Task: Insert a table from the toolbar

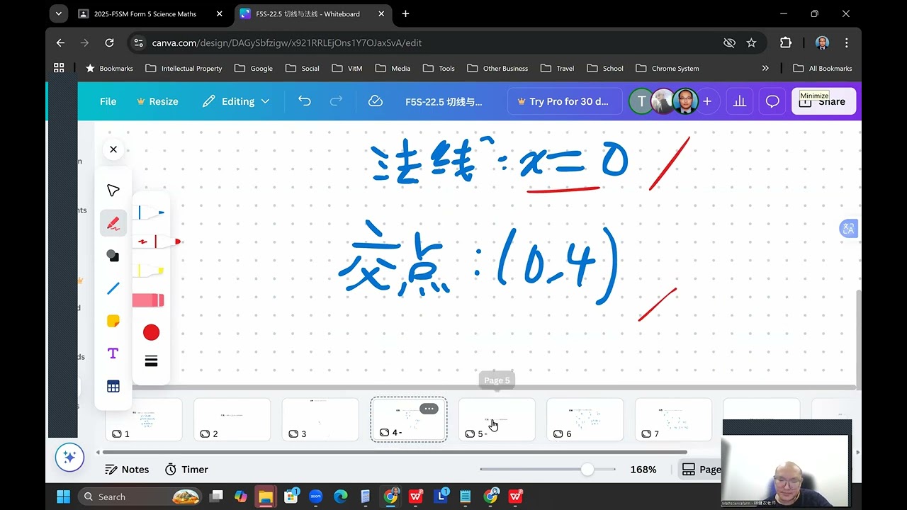Action: 113,386
